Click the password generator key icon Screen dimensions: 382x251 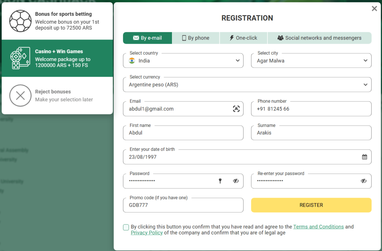click(220, 181)
